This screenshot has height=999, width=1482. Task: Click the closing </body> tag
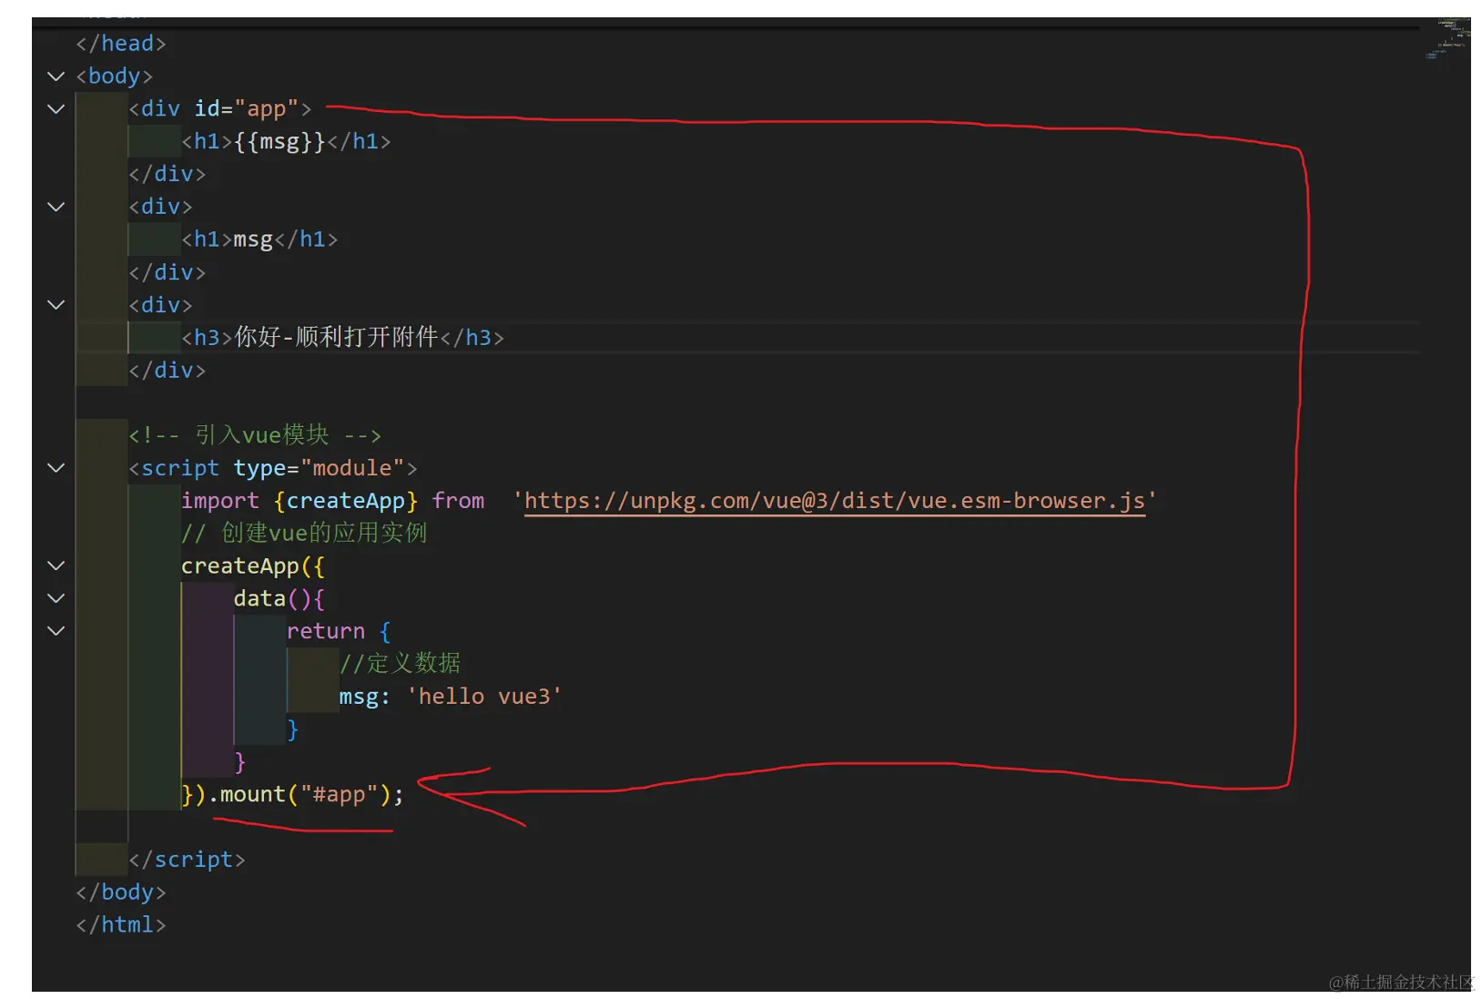click(x=121, y=892)
